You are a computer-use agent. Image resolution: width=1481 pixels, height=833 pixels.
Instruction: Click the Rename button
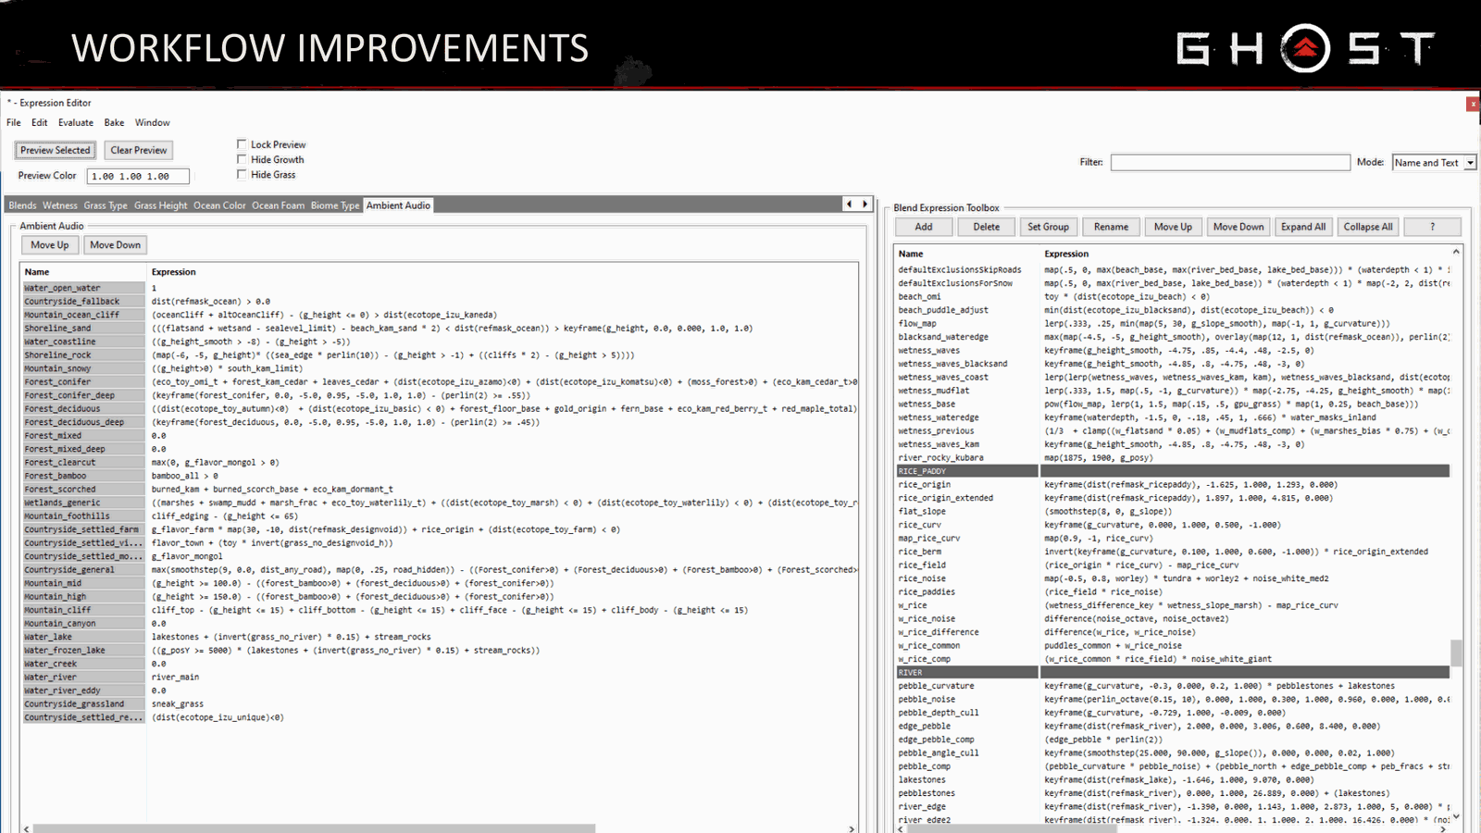1111,227
